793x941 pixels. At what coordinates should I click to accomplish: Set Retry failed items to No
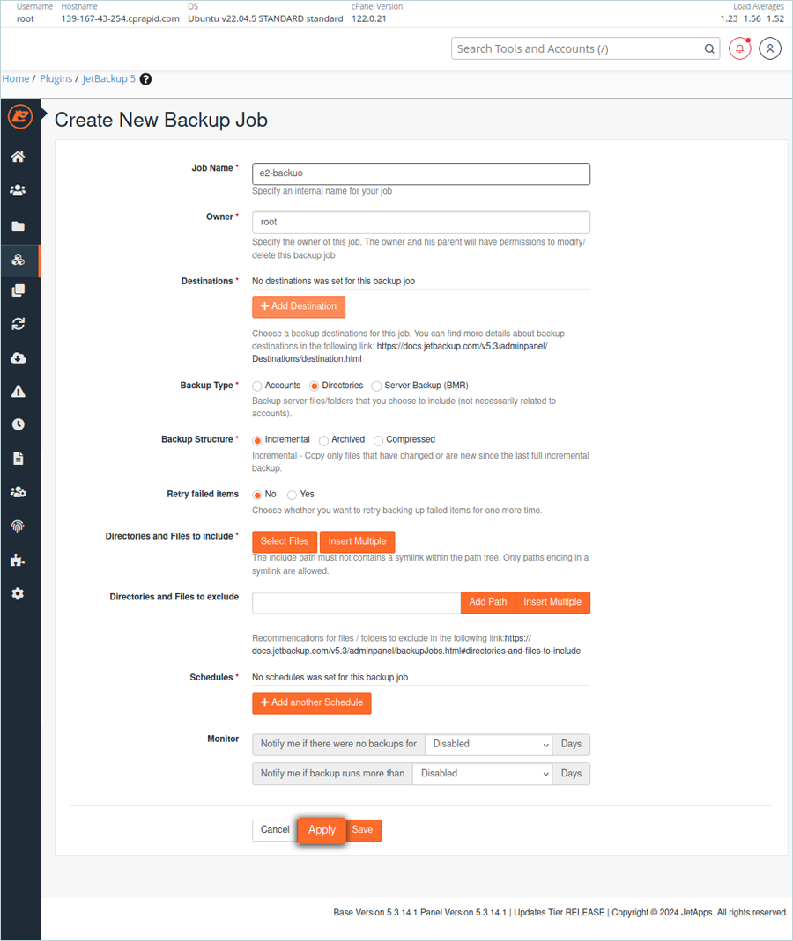(x=257, y=495)
